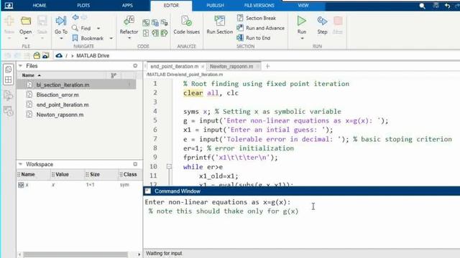Open Files panel options circle button
The height and width of the screenshot is (258, 460).
[x=135, y=66]
